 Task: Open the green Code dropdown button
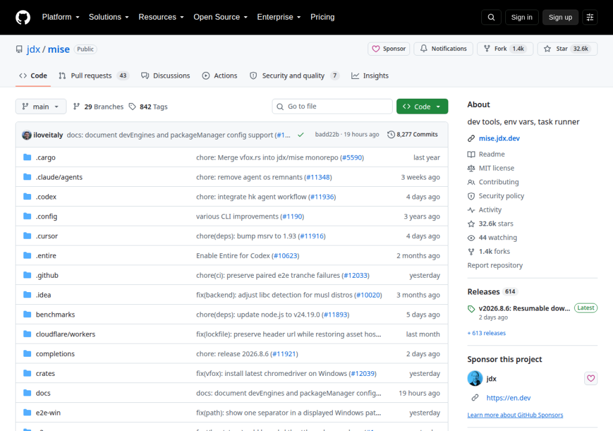click(422, 107)
